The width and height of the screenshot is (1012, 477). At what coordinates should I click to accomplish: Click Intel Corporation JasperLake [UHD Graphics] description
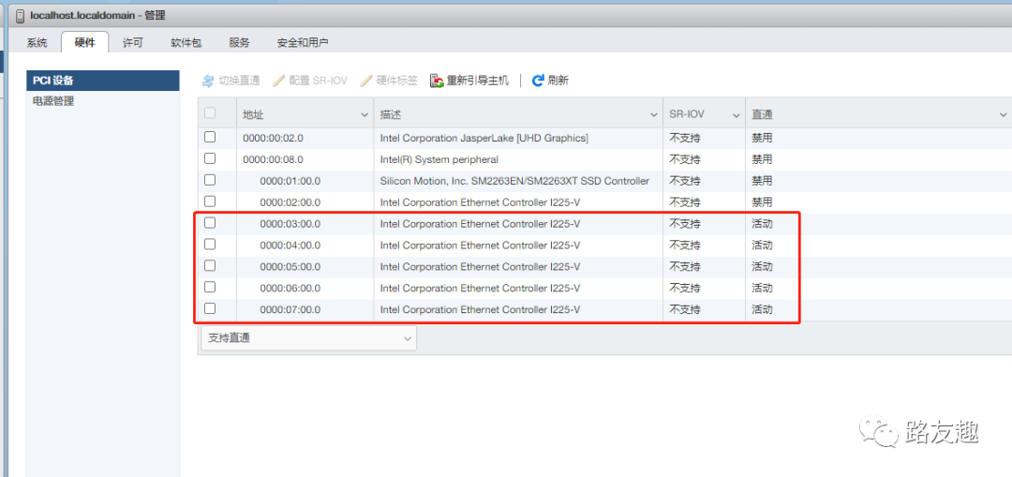[x=484, y=138]
